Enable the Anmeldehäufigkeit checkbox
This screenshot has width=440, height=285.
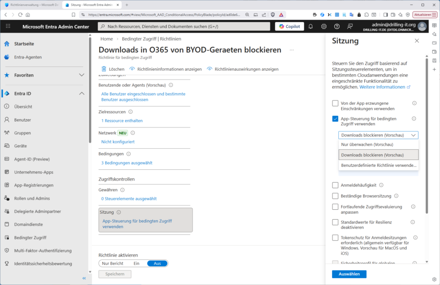point(335,184)
